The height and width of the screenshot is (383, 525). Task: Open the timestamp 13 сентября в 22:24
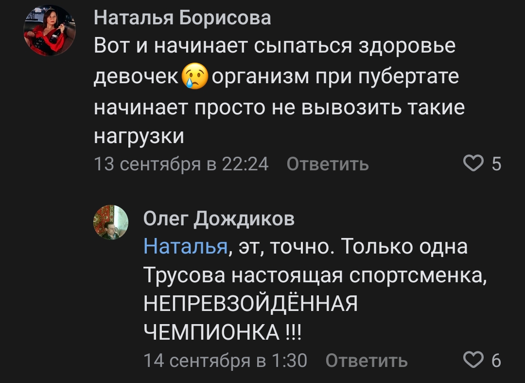pos(181,164)
